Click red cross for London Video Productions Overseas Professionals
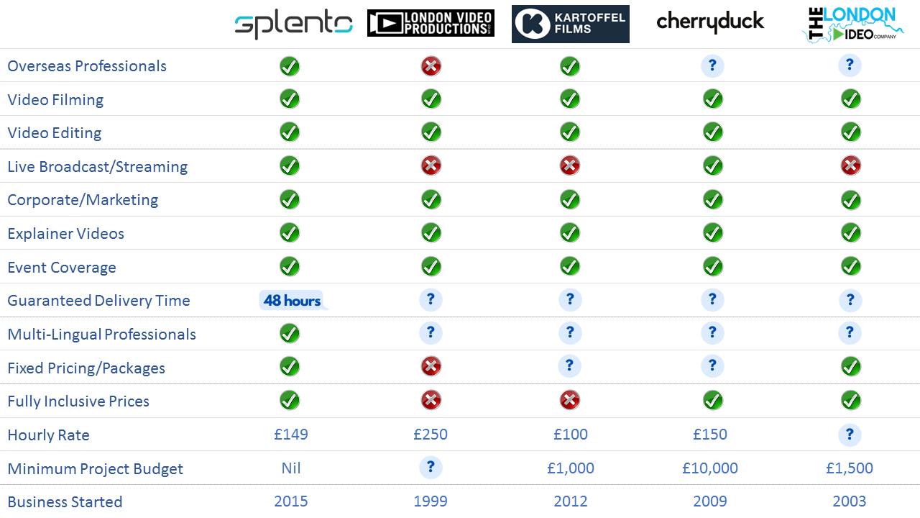Image resolution: width=920 pixels, height=518 pixels. 431,66
